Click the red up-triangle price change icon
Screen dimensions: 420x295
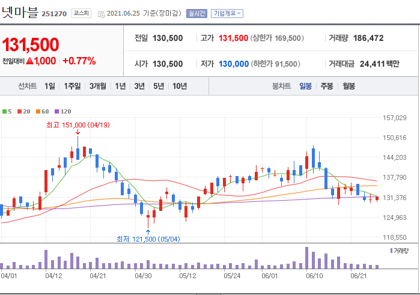click(x=30, y=61)
